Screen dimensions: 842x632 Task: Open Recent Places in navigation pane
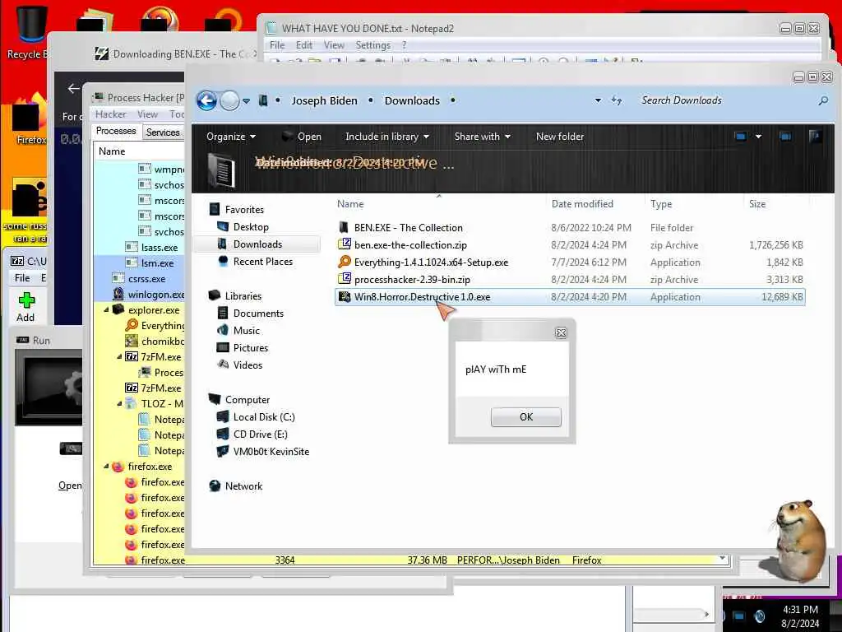262,261
